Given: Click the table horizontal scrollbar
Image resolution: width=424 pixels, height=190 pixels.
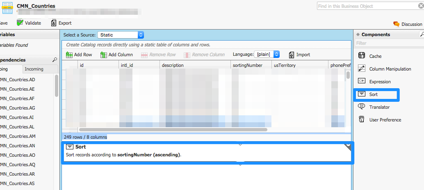Looking at the screenshot, I should tap(173, 130).
